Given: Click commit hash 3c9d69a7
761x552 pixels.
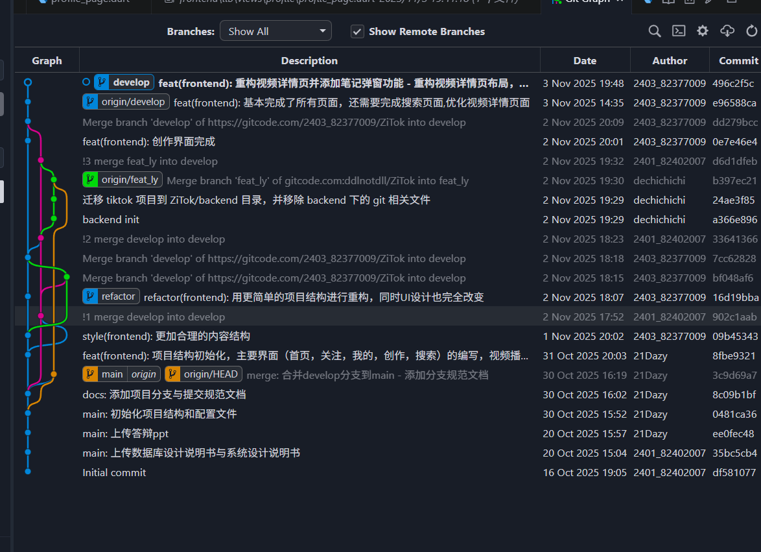Looking at the screenshot, I should 735,376.
